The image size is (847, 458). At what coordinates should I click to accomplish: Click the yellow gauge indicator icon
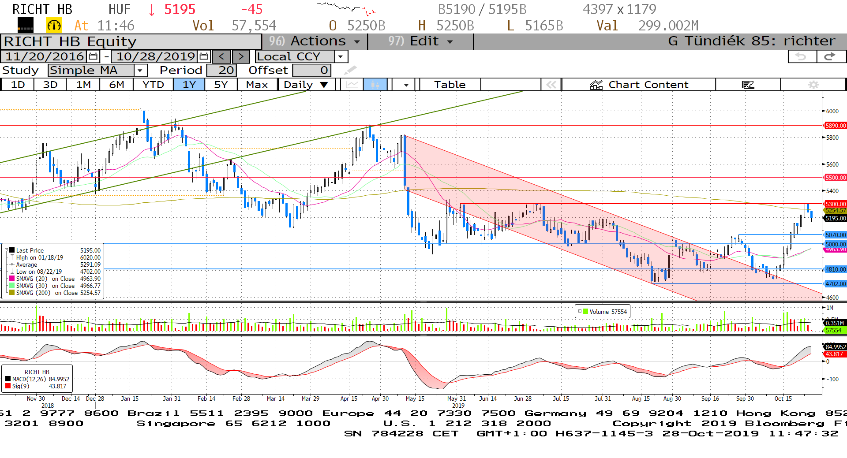54,26
